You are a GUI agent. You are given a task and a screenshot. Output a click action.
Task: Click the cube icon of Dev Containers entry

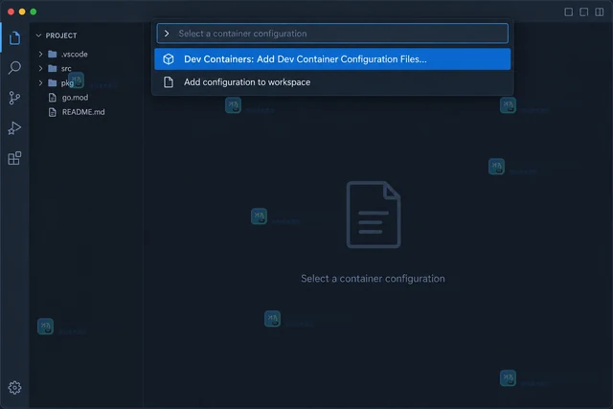pos(169,59)
